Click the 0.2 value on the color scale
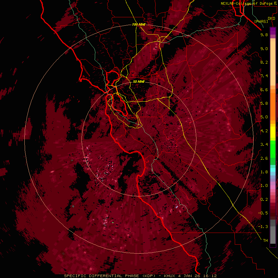This screenshot has height=278, width=278. click(x=264, y=200)
